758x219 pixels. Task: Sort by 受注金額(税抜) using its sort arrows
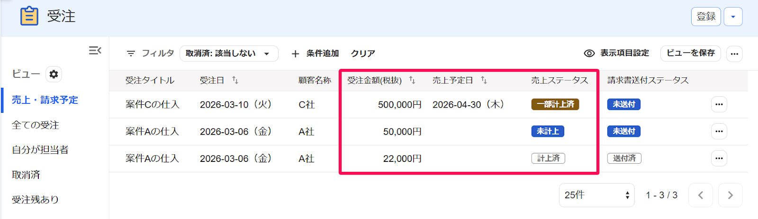pos(412,80)
